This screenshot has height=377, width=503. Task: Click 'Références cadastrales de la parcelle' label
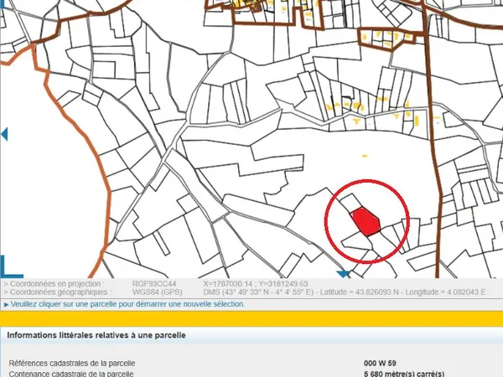click(72, 364)
